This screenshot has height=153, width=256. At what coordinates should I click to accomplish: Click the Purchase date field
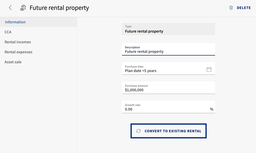coord(169,69)
